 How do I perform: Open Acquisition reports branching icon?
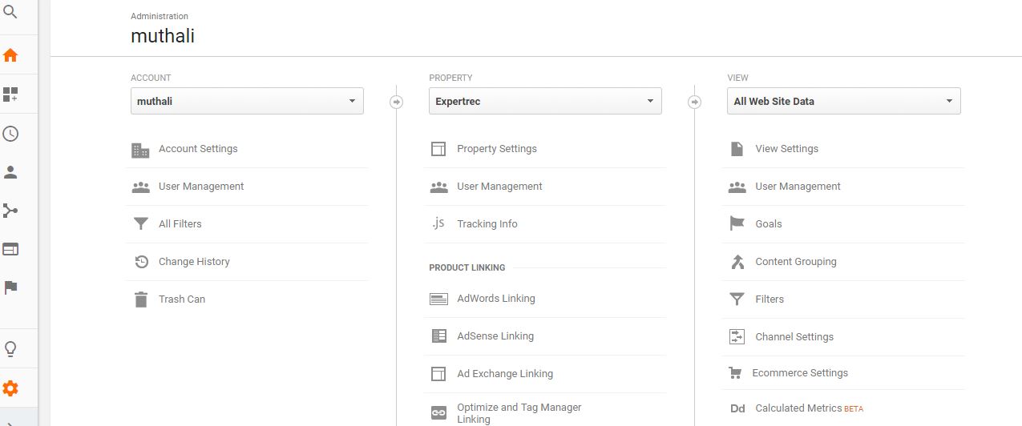click(10, 211)
